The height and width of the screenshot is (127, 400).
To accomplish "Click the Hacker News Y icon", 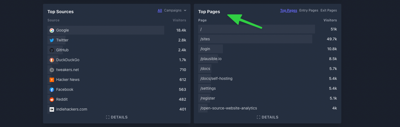I will 52,80.
